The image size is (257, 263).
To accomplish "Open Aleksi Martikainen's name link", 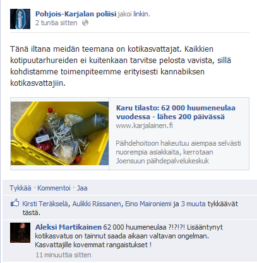I will click(68, 227).
